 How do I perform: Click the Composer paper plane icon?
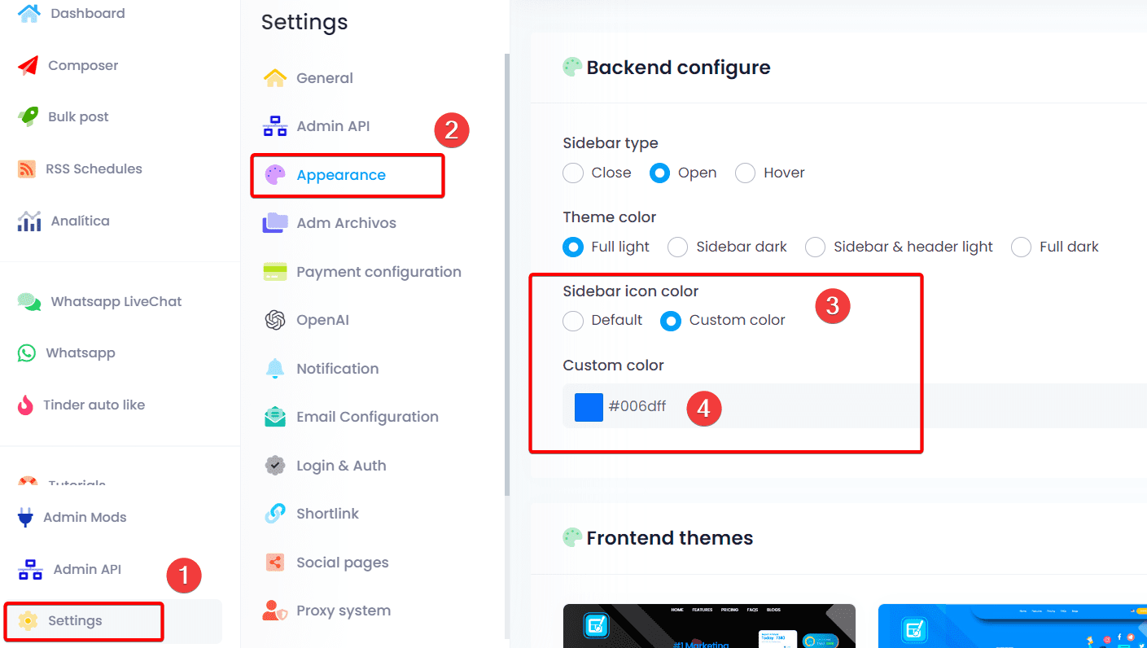pos(28,65)
